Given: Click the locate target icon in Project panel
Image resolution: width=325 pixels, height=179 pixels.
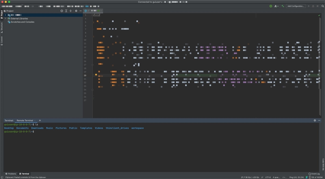Looking at the screenshot, I should [62, 11].
